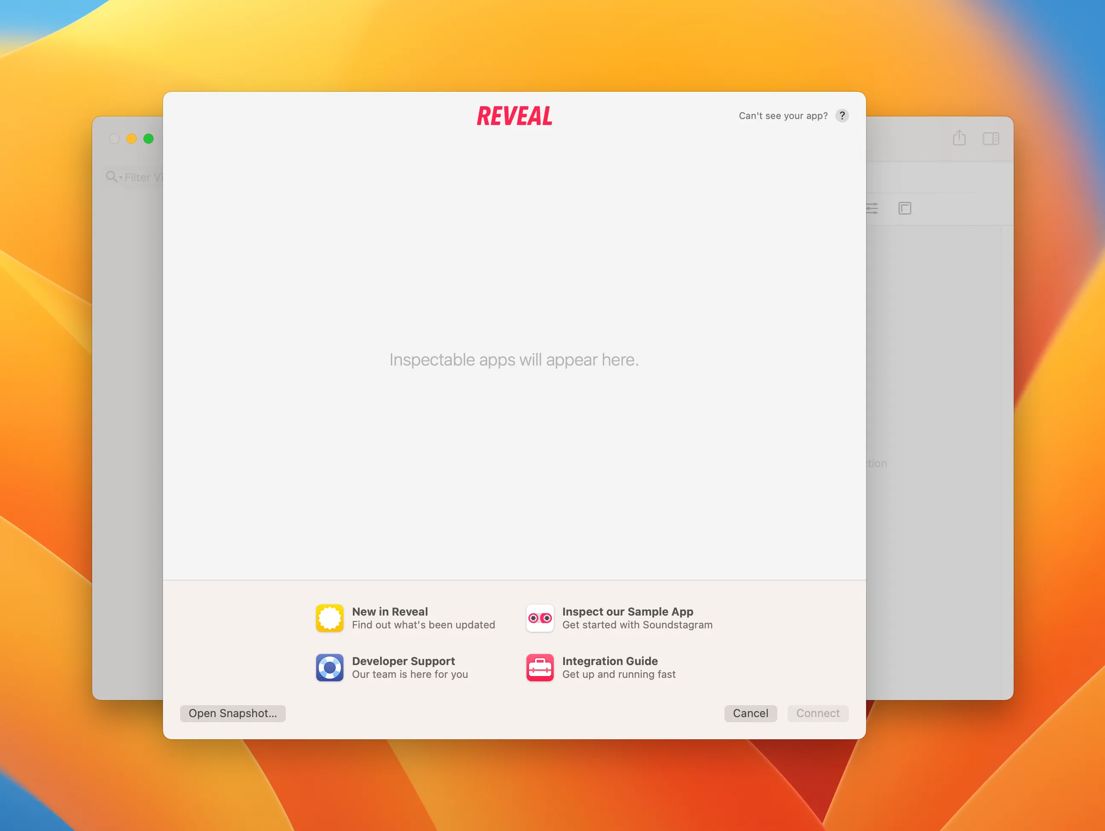Click the REVEAL logo
This screenshot has height=831, width=1105.
(514, 116)
